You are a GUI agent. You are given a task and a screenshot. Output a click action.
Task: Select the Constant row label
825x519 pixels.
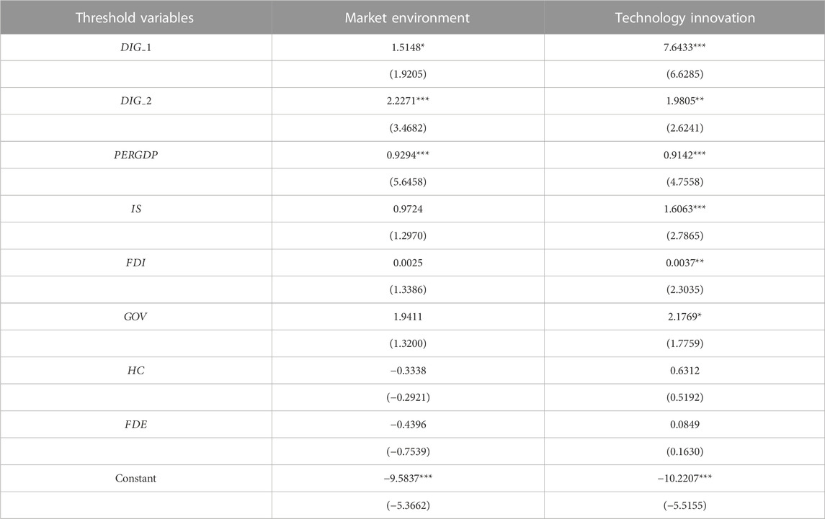[x=135, y=478]
